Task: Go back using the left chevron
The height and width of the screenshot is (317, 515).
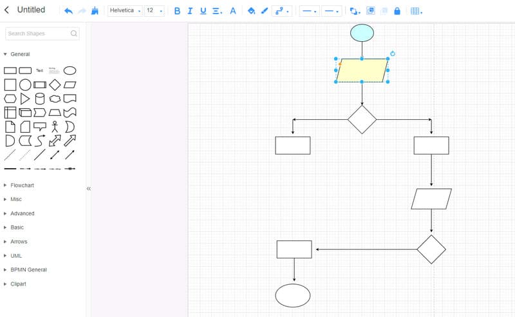Action: coord(7,10)
